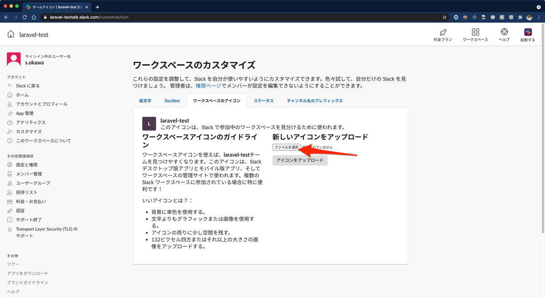Switch to the 絵文字 tab
This screenshot has width=545, height=297.
pyautogui.click(x=144, y=101)
